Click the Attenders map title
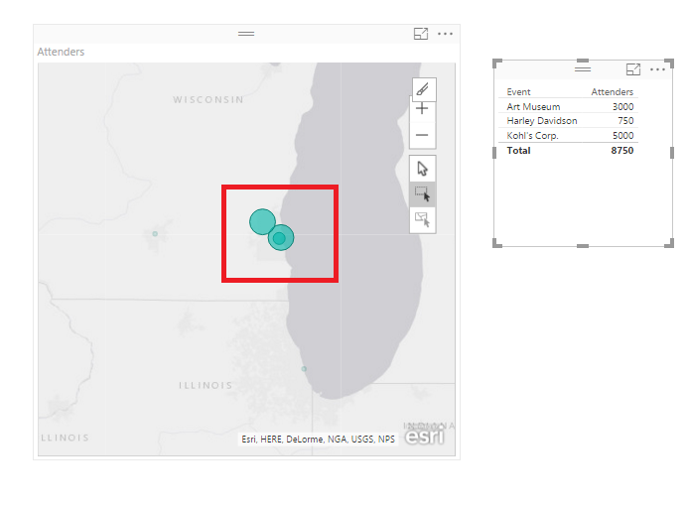Image resolution: width=687 pixels, height=506 pixels. [x=61, y=52]
